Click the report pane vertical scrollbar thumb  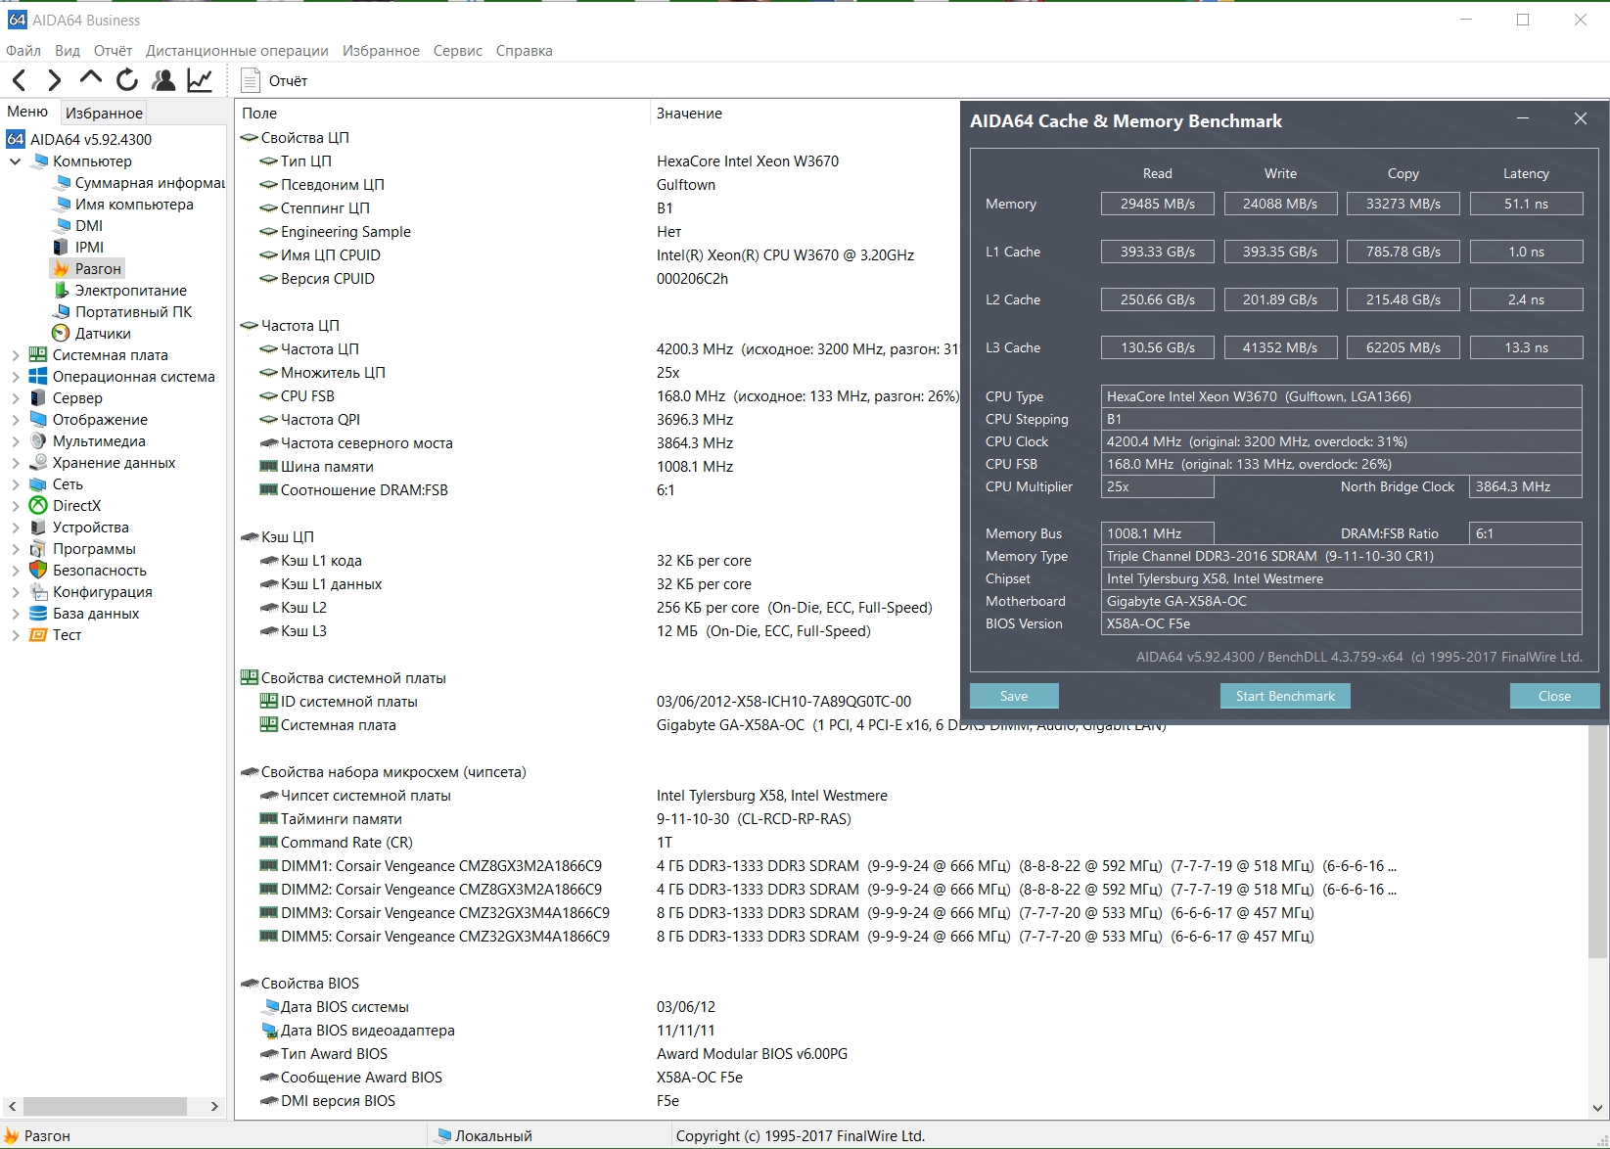pos(1597,842)
